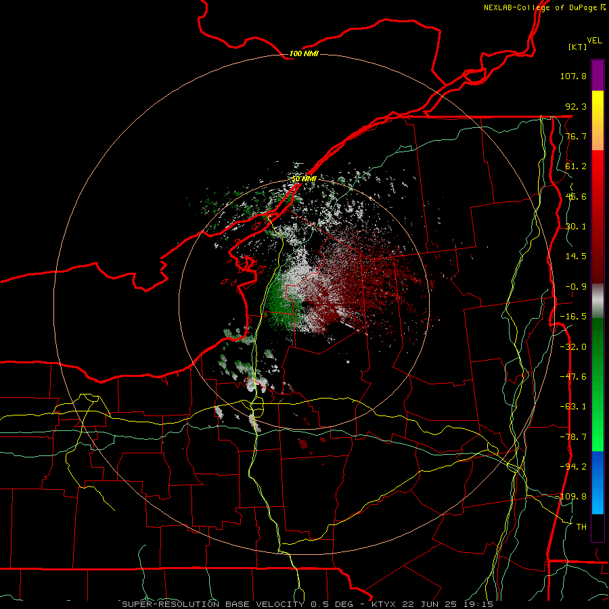The width and height of the screenshot is (609, 609).
Task: Click the 61.2 scale value
Action: 576,166
